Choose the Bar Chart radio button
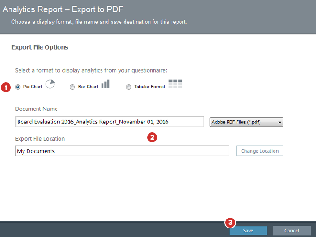 [72, 87]
